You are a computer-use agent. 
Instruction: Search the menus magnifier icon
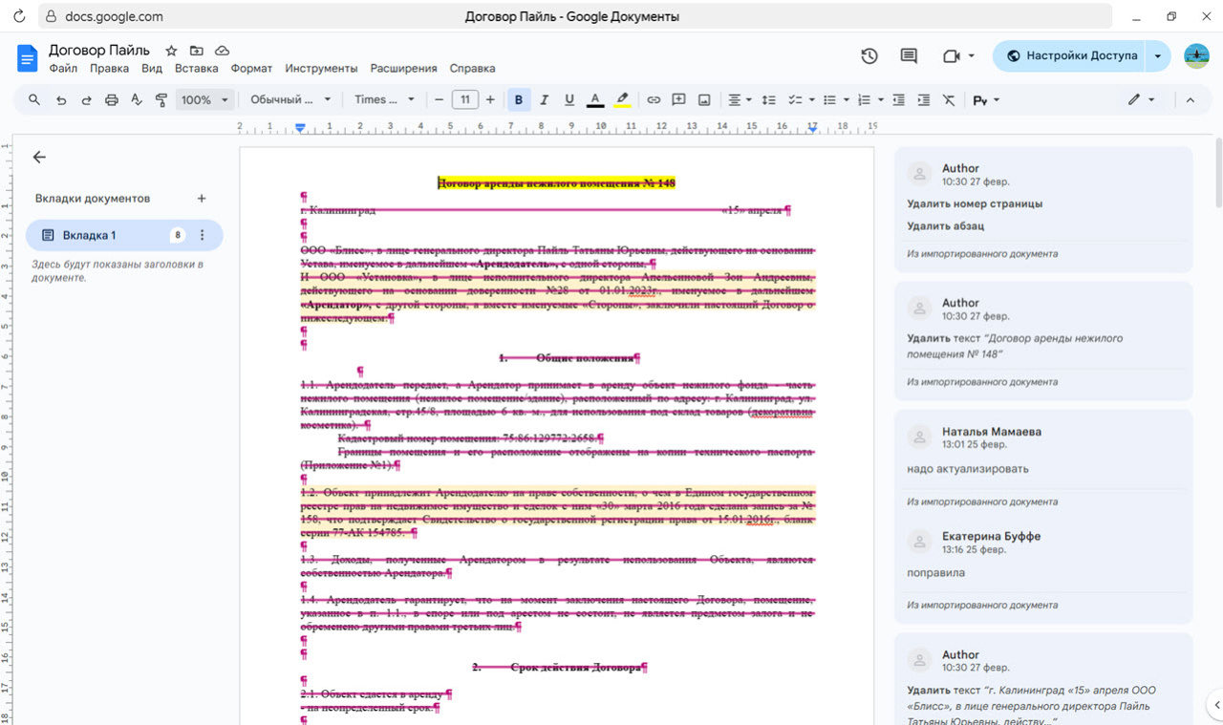(x=34, y=99)
